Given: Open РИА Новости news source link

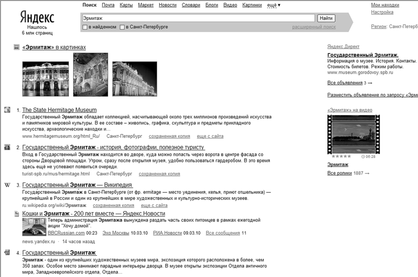Looking at the screenshot, I should (167, 233).
